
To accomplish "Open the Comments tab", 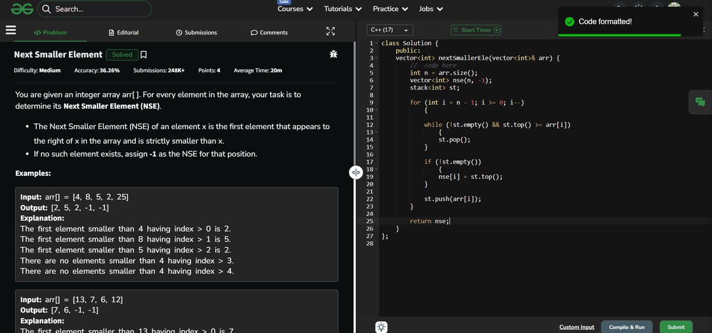I will click(269, 33).
